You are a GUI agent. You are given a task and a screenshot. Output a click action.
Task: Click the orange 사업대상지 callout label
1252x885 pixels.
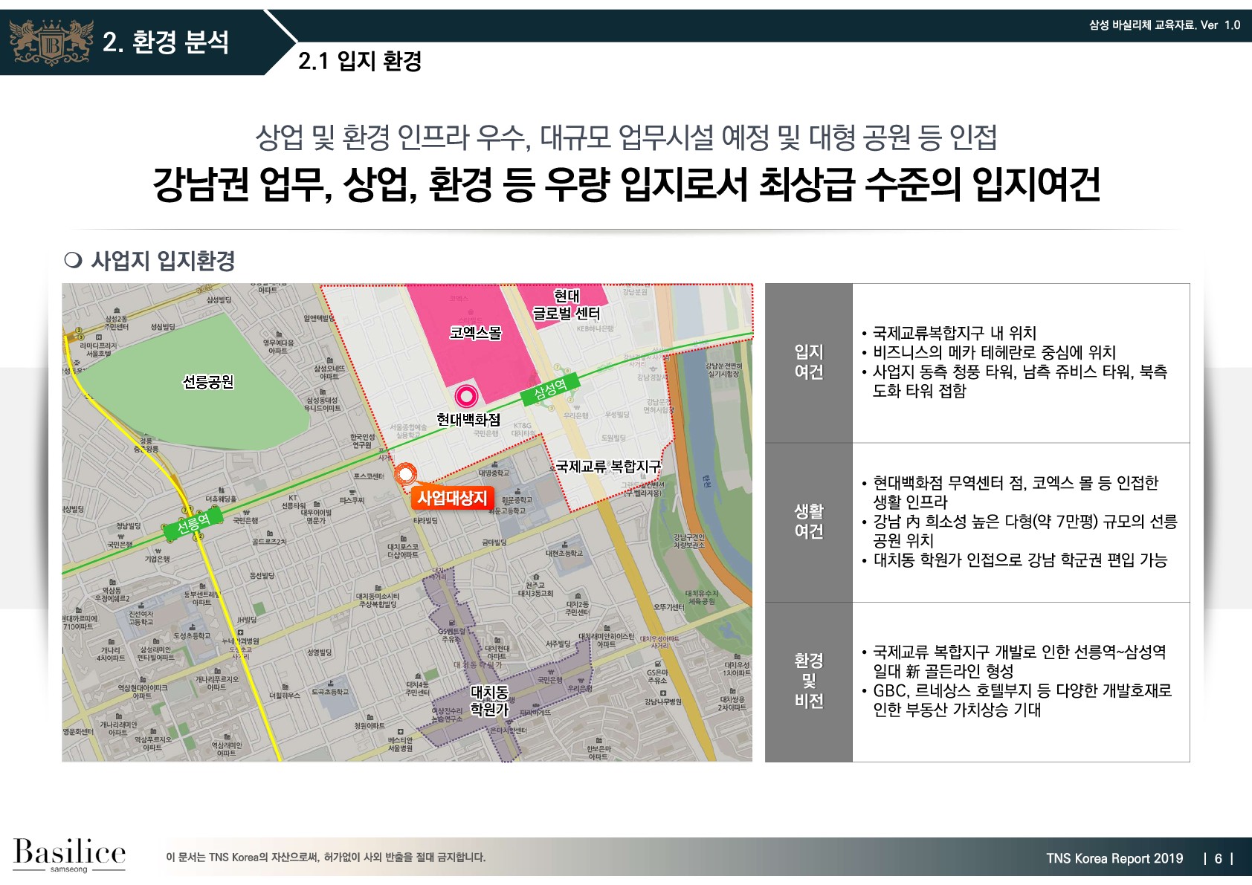452,498
